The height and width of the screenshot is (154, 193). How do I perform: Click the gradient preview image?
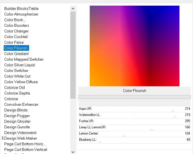click(x=135, y=46)
